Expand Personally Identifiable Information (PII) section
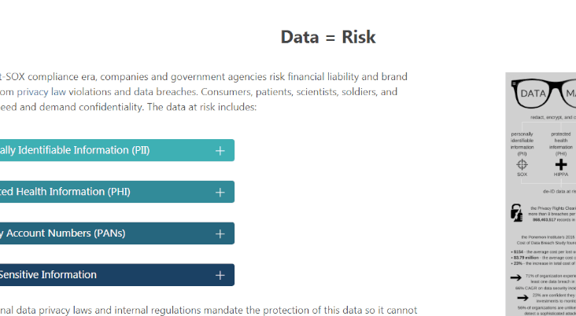This screenshot has height=316, width=576. pos(116,150)
